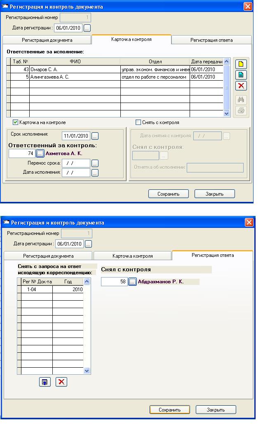
Task: Switch to Регистрация документа tab in upper window
Action: [47, 40]
